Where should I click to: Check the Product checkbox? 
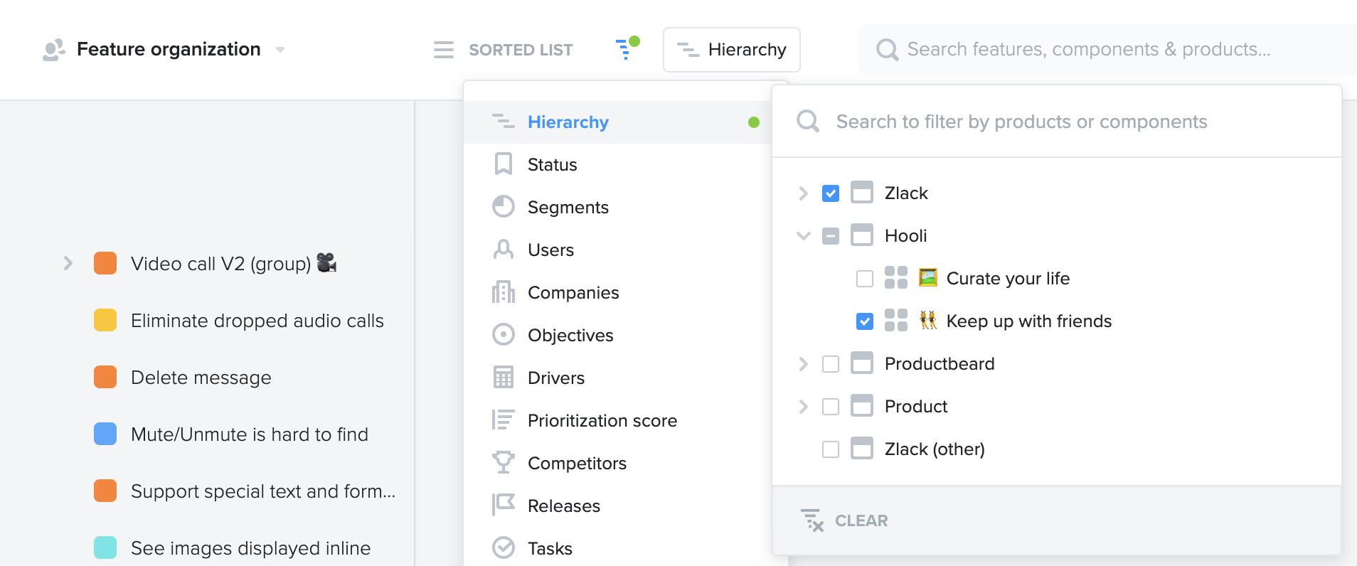(831, 407)
